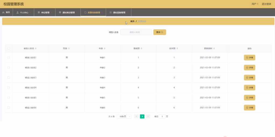Click the 通知推送管理 menu icon

[x=60, y=13]
